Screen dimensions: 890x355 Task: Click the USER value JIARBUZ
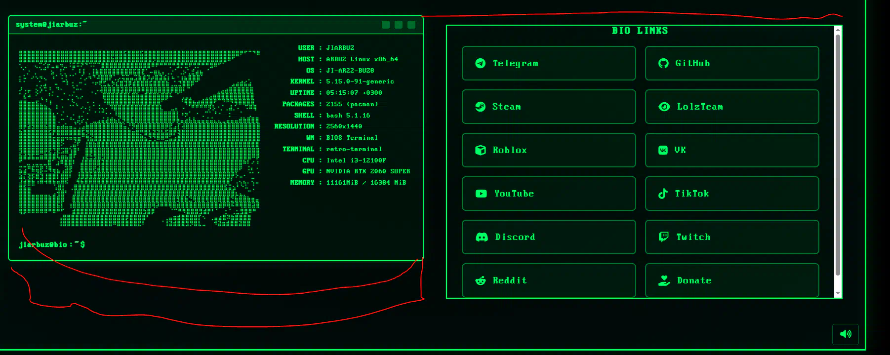340,48
